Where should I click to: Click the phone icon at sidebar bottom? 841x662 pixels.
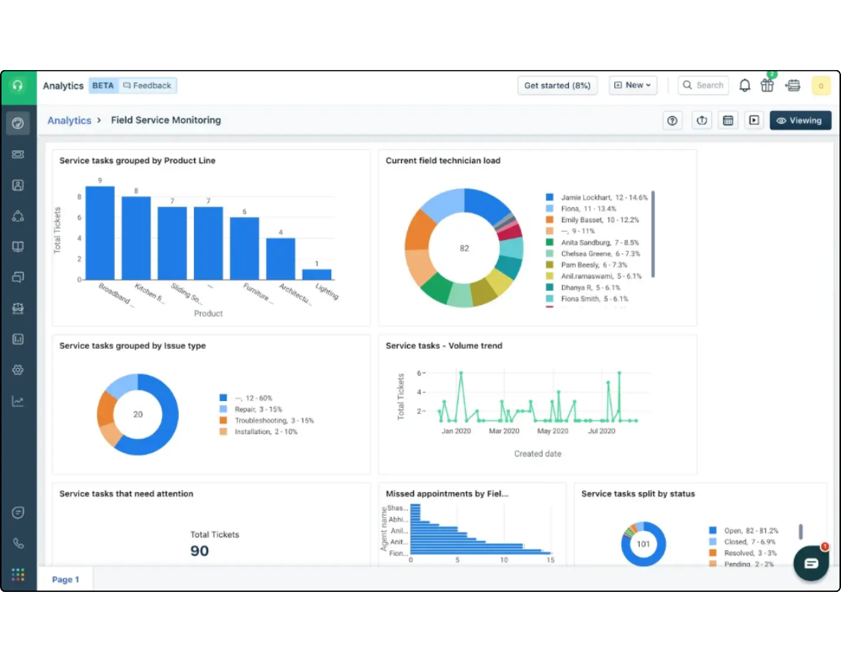18,543
